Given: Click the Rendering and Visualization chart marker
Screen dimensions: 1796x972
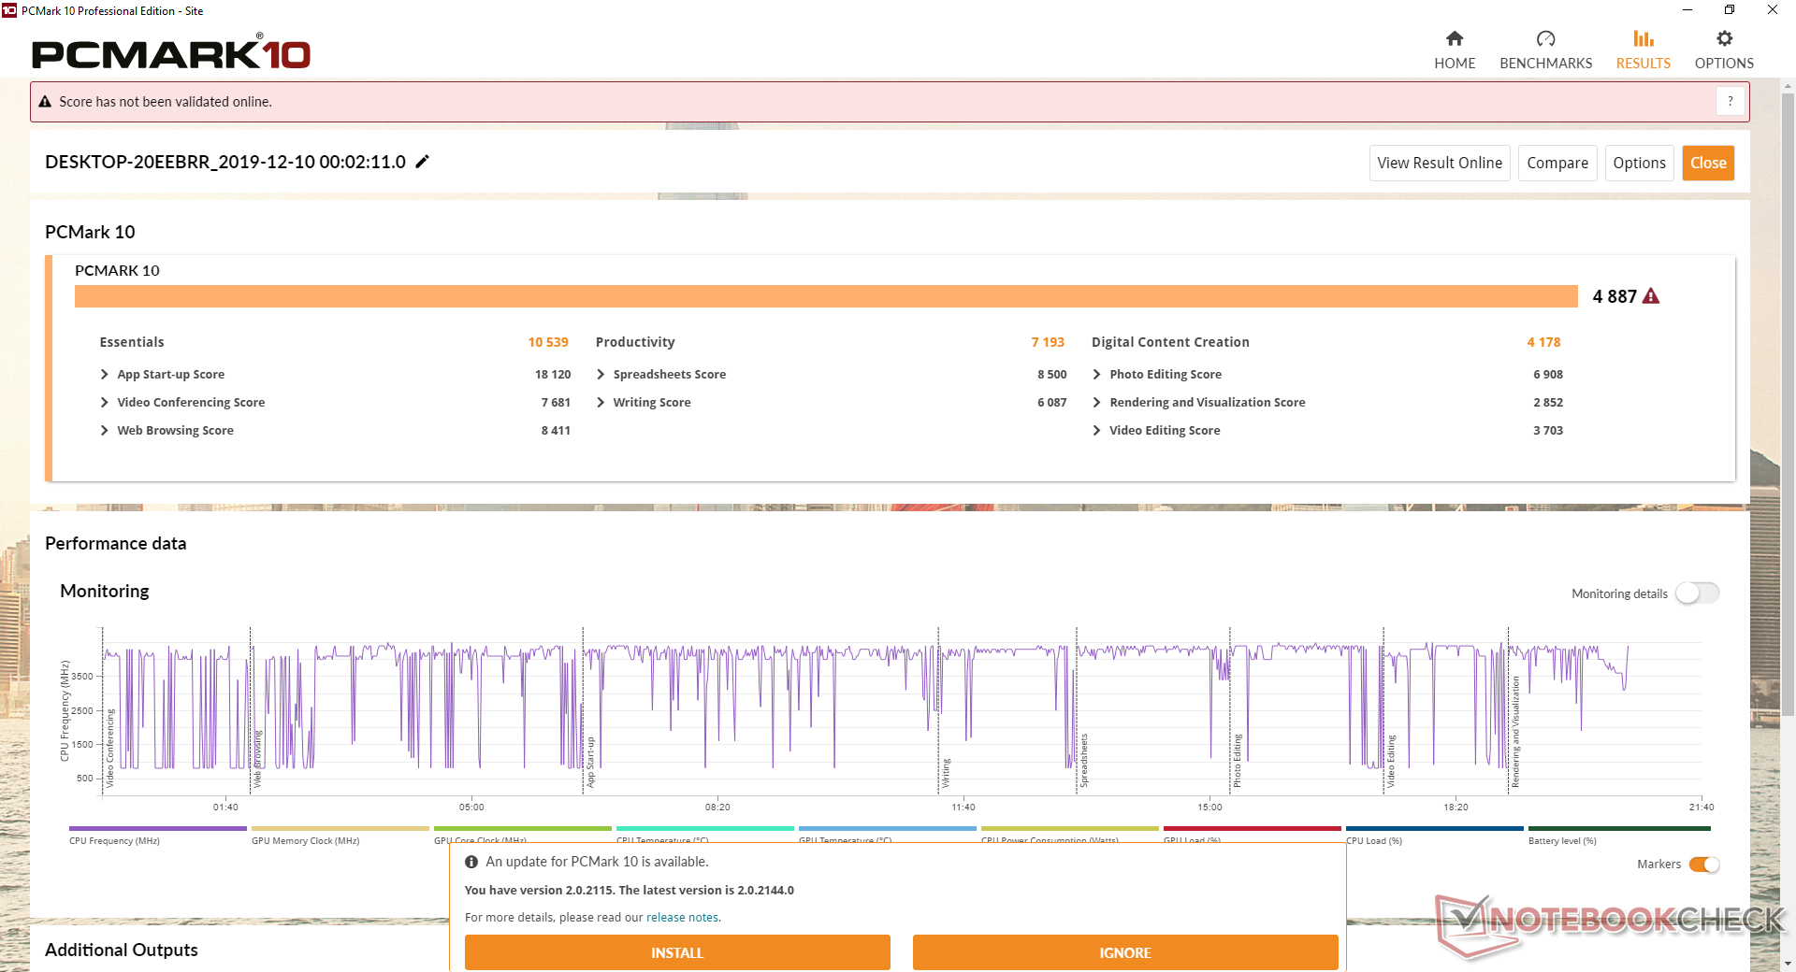Looking at the screenshot, I should (1516, 733).
